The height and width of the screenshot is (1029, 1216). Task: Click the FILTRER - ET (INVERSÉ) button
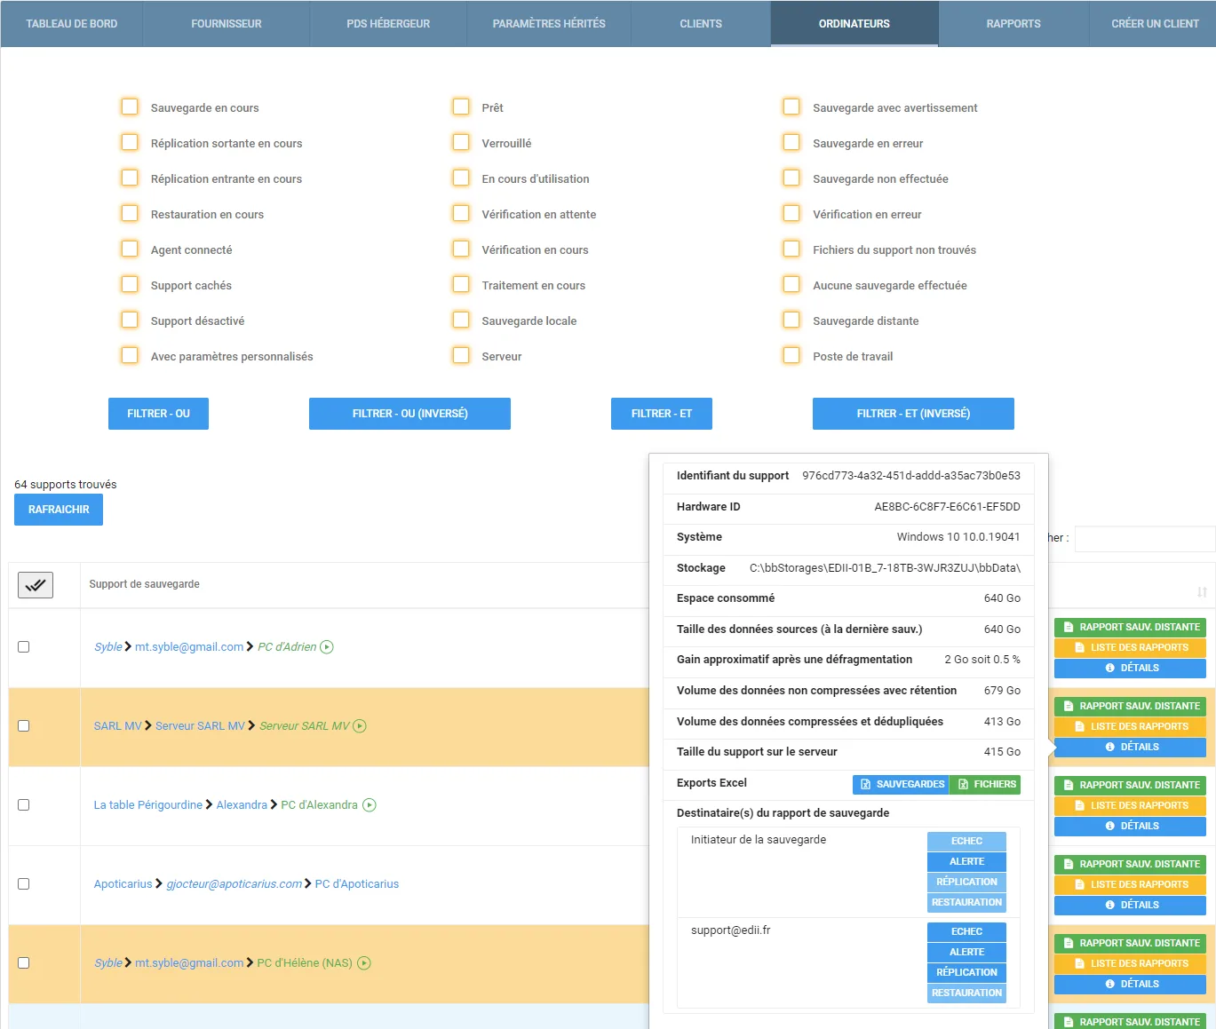(x=913, y=414)
